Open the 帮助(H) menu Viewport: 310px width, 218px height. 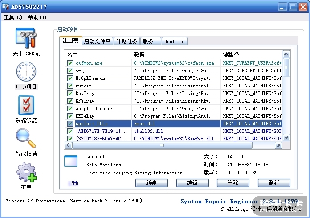point(37,17)
